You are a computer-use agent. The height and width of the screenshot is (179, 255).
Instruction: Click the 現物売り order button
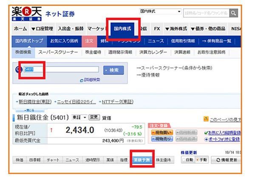(162, 139)
